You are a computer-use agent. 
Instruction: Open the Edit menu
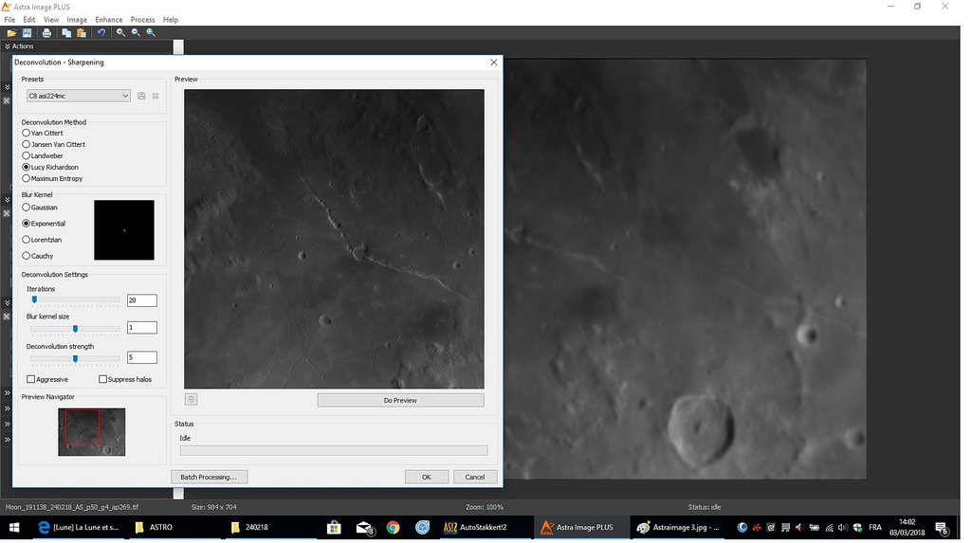29,20
